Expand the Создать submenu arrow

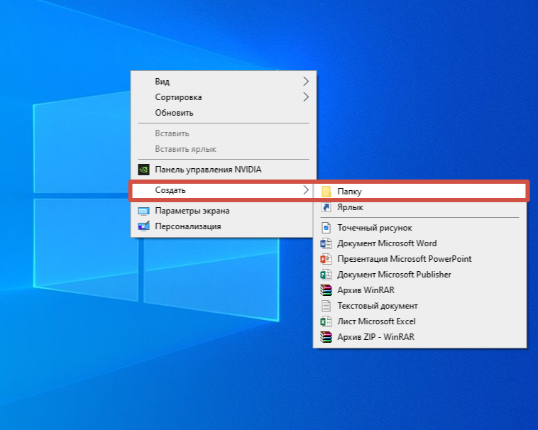[x=306, y=189]
